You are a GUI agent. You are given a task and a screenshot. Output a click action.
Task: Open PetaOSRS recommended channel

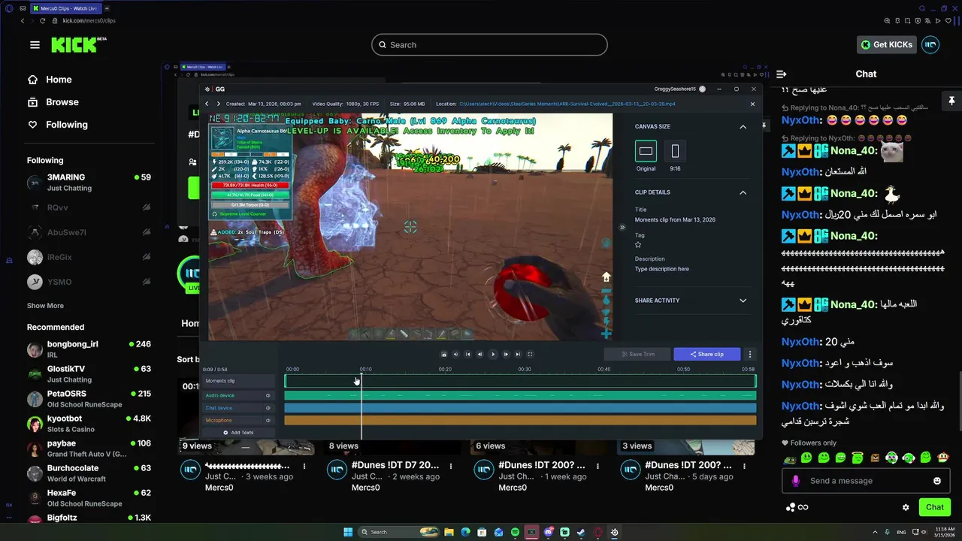[x=89, y=399]
